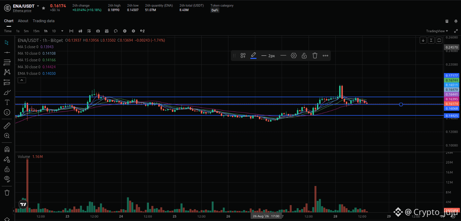Click the replay refresh icon
Screen dimensions: 461x221
[x=116, y=31]
